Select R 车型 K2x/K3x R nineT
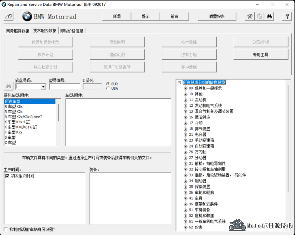This screenshot has width=295, height=235. coord(30,117)
